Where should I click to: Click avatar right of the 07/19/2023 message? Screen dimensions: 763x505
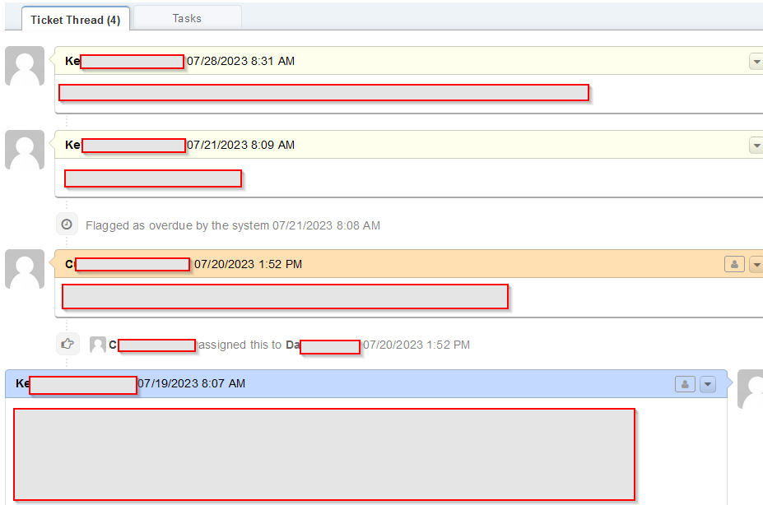pos(751,389)
